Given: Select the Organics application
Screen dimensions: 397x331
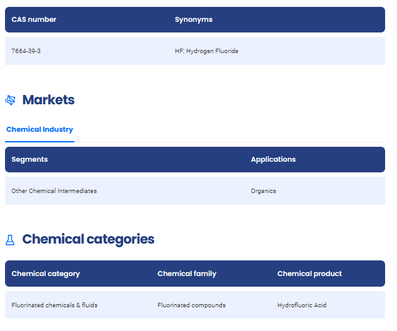Looking at the screenshot, I should pyautogui.click(x=263, y=191).
